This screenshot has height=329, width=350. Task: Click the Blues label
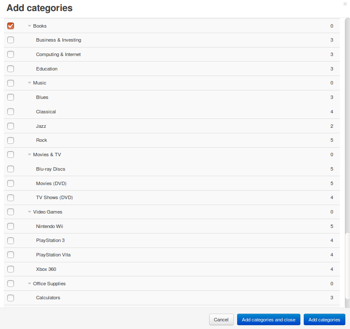pyautogui.click(x=42, y=97)
